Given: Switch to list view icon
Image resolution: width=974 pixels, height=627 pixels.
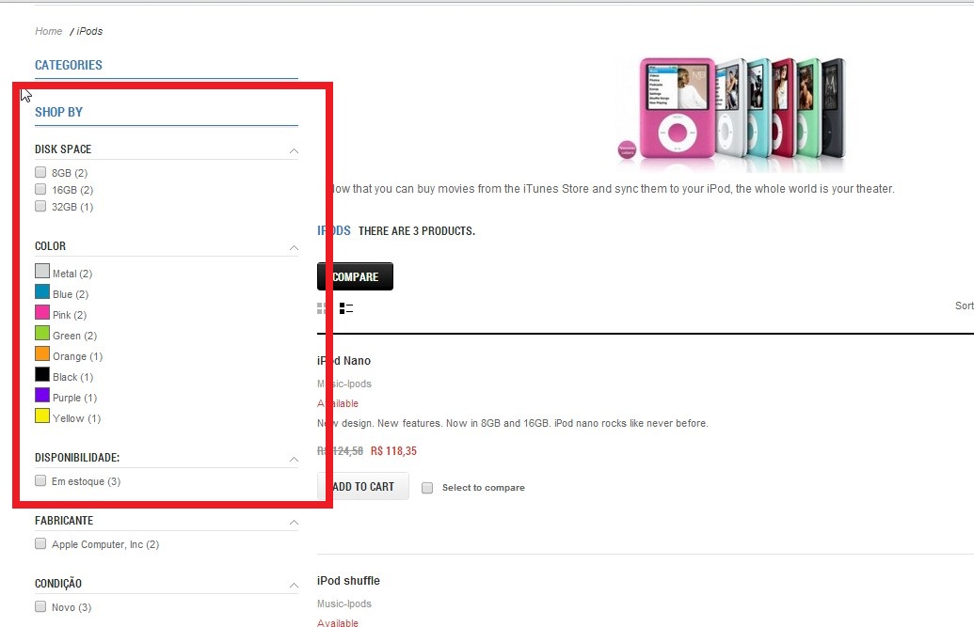Looking at the screenshot, I should coord(346,308).
